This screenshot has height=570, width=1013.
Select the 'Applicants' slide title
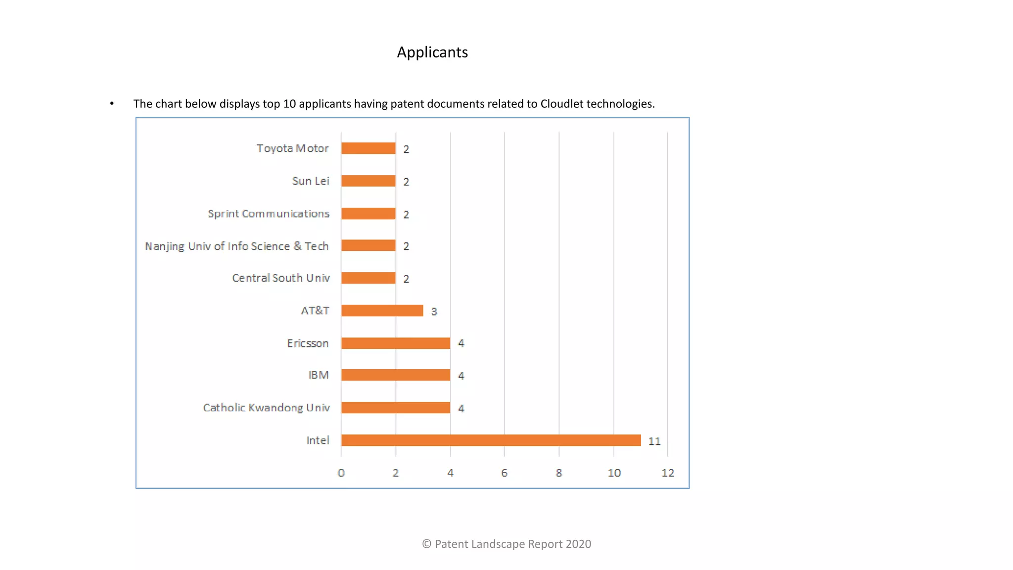point(432,52)
